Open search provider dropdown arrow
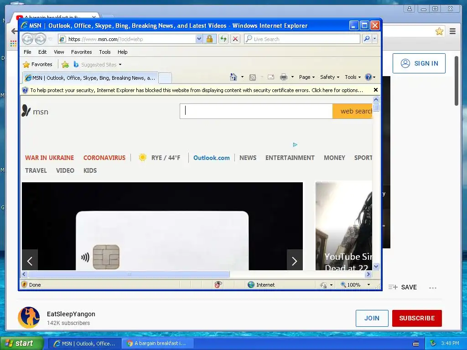Image resolution: width=467 pixels, height=350 pixels. click(375, 39)
